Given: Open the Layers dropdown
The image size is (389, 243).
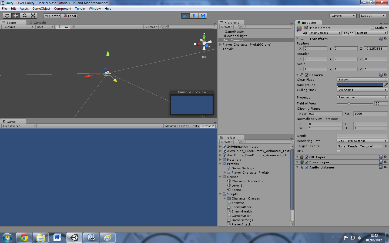Looking at the screenshot, I should click(343, 16).
